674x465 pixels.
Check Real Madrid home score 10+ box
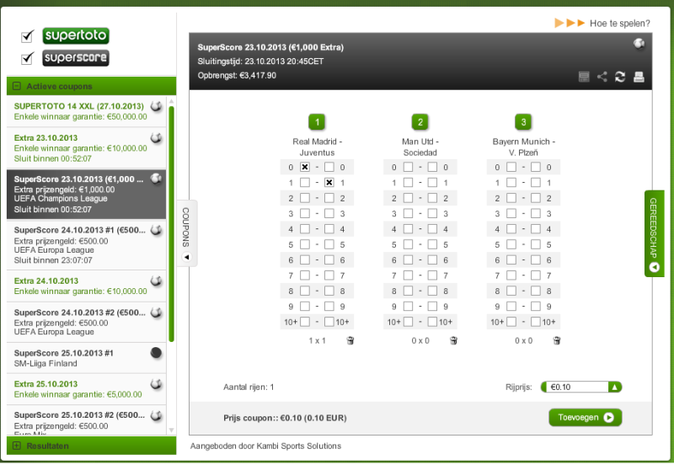pos(305,322)
